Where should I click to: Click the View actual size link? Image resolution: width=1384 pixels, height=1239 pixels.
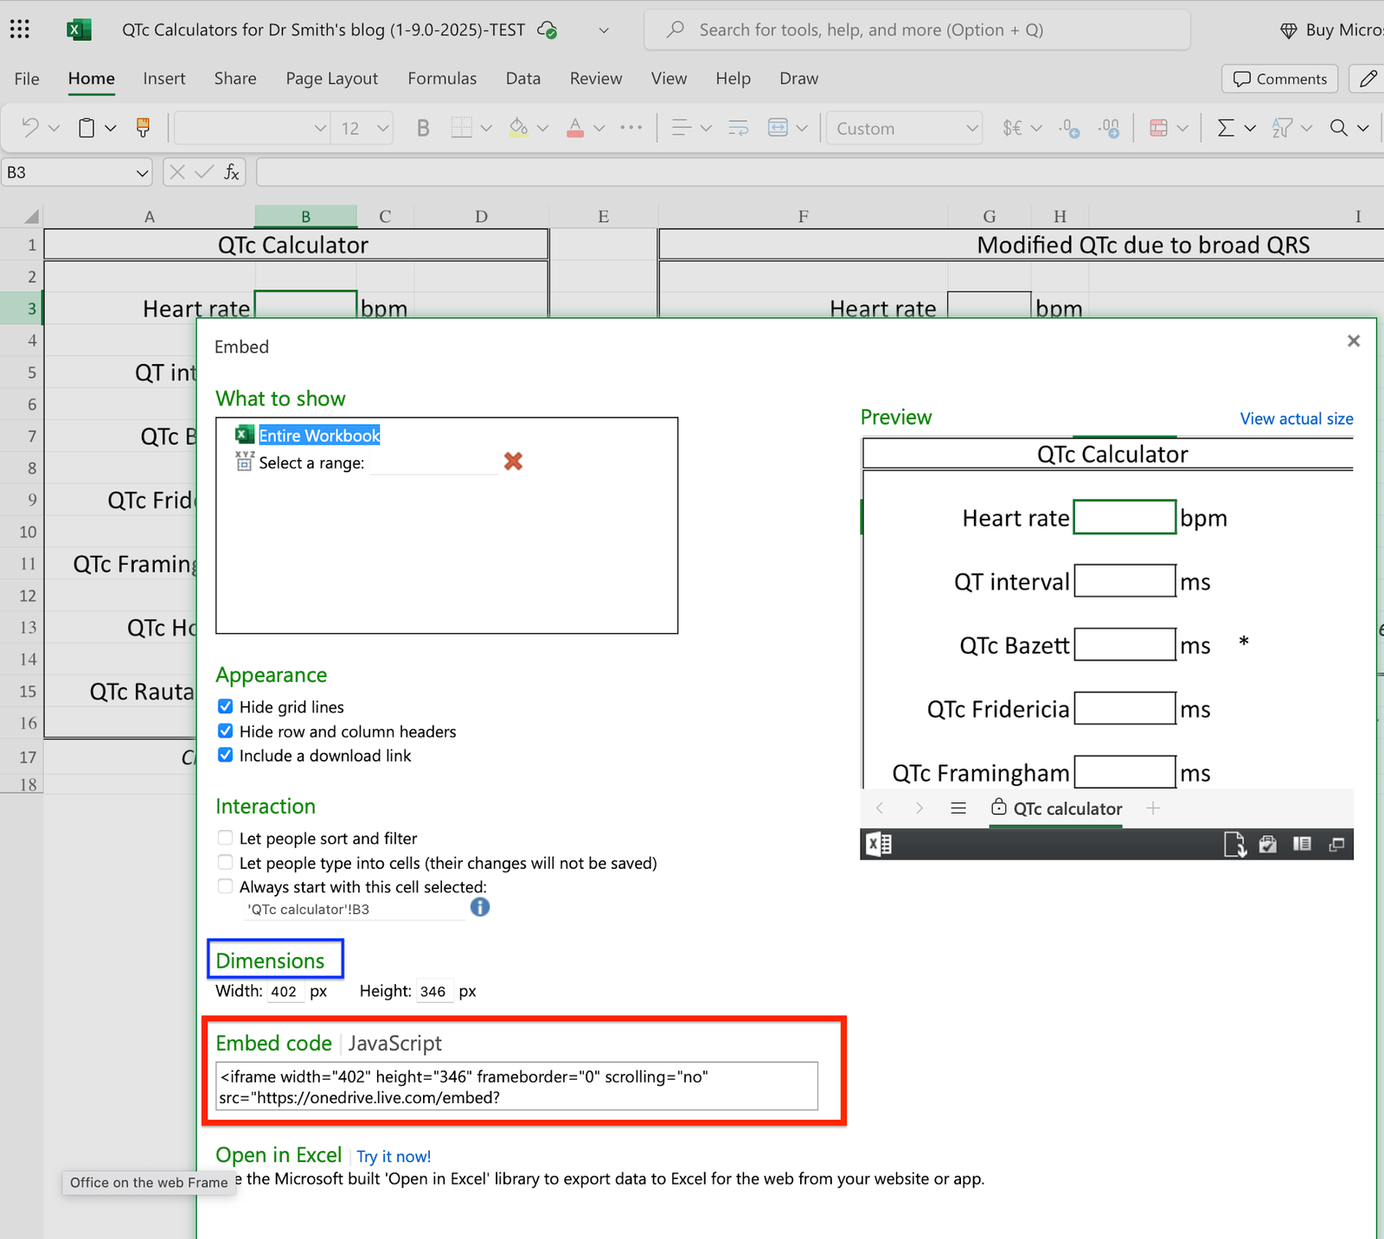point(1296,418)
